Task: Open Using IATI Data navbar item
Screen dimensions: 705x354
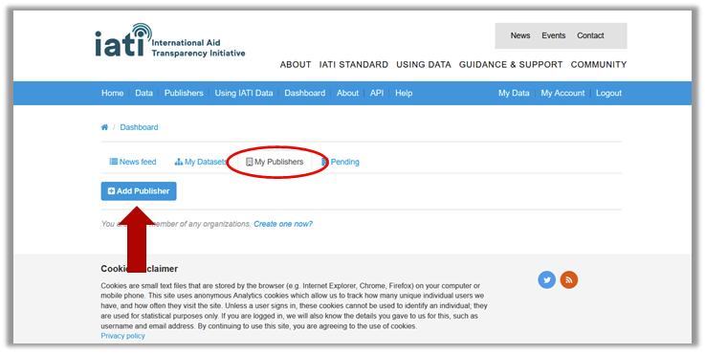Action: coord(244,93)
